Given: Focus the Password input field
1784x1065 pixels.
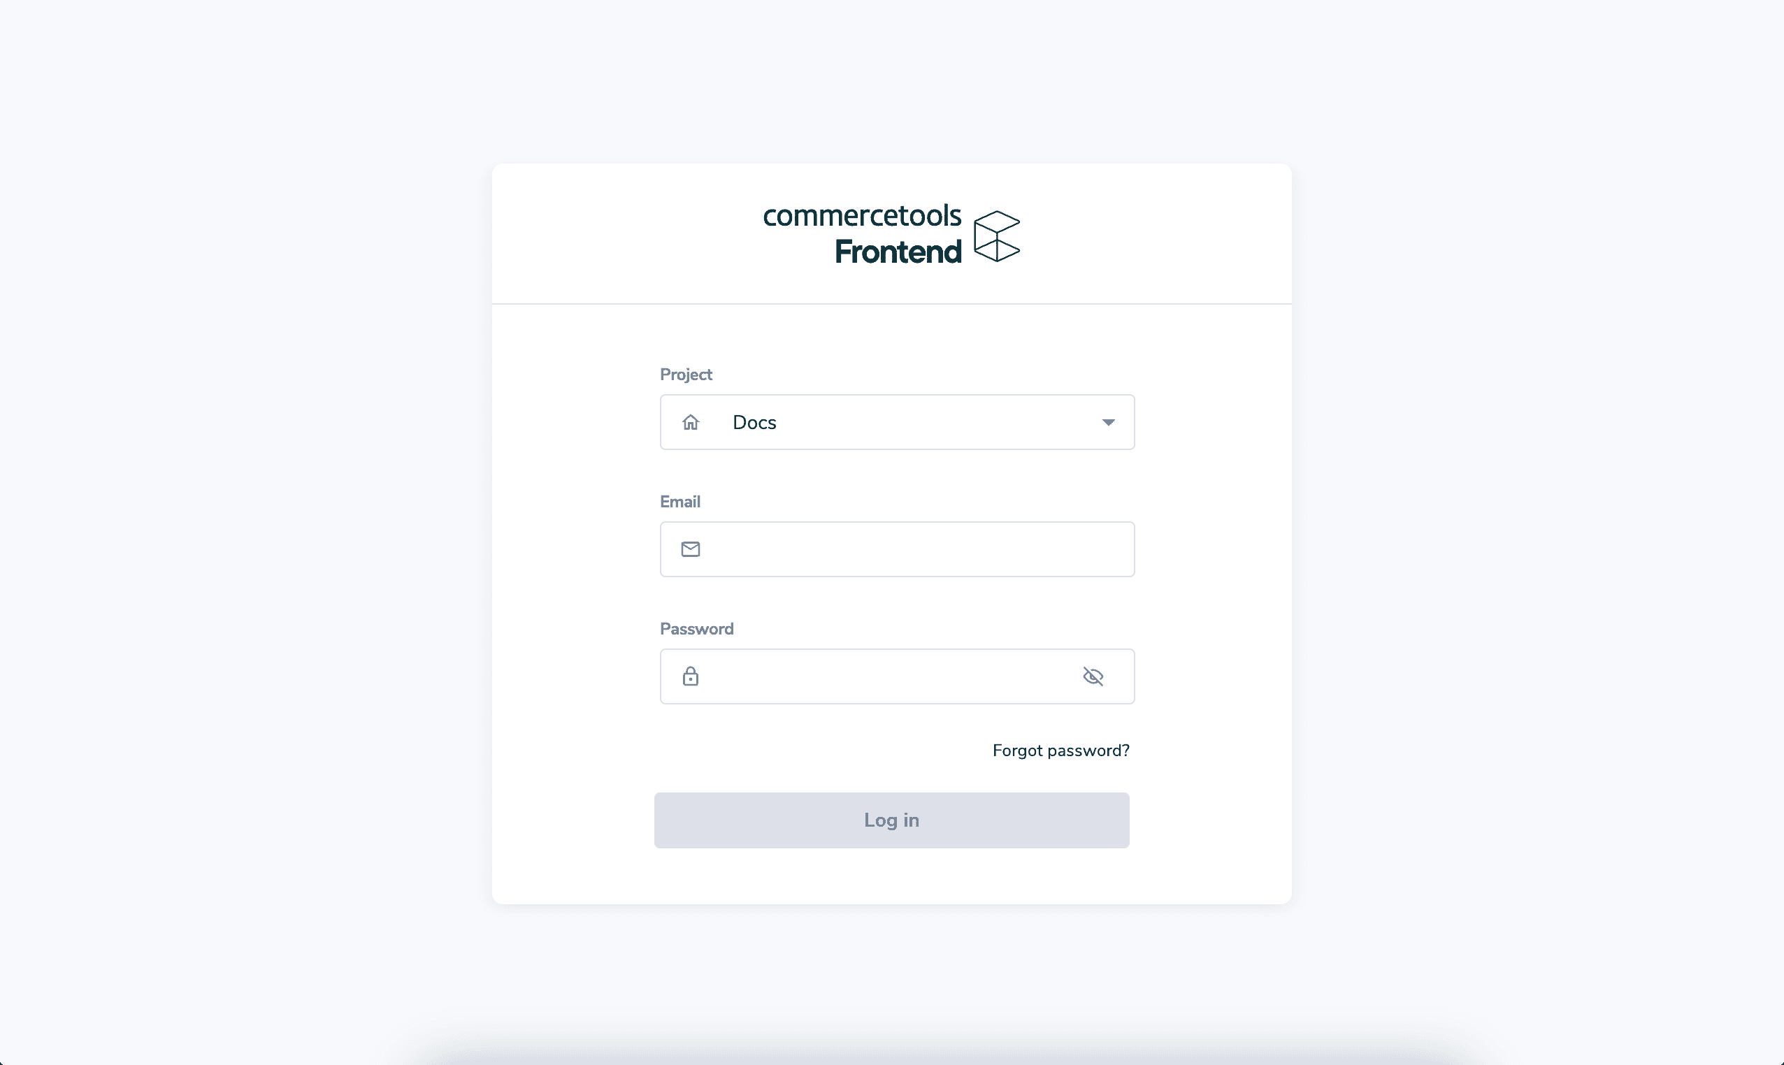Looking at the screenshot, I should coord(898,676).
